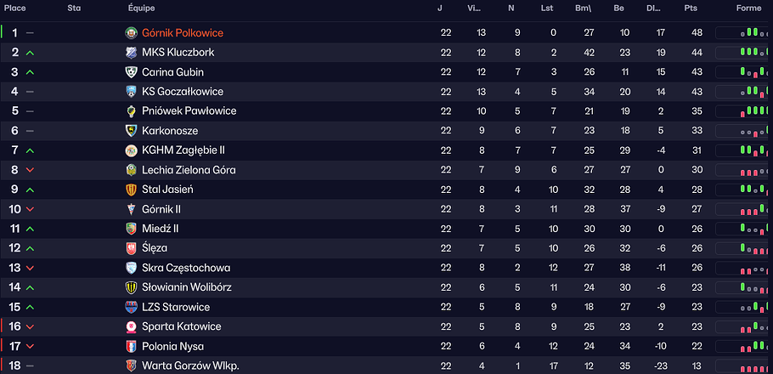This screenshot has width=773, height=374.
Task: Click the KS Goczałkowice team crest
Action: click(131, 92)
